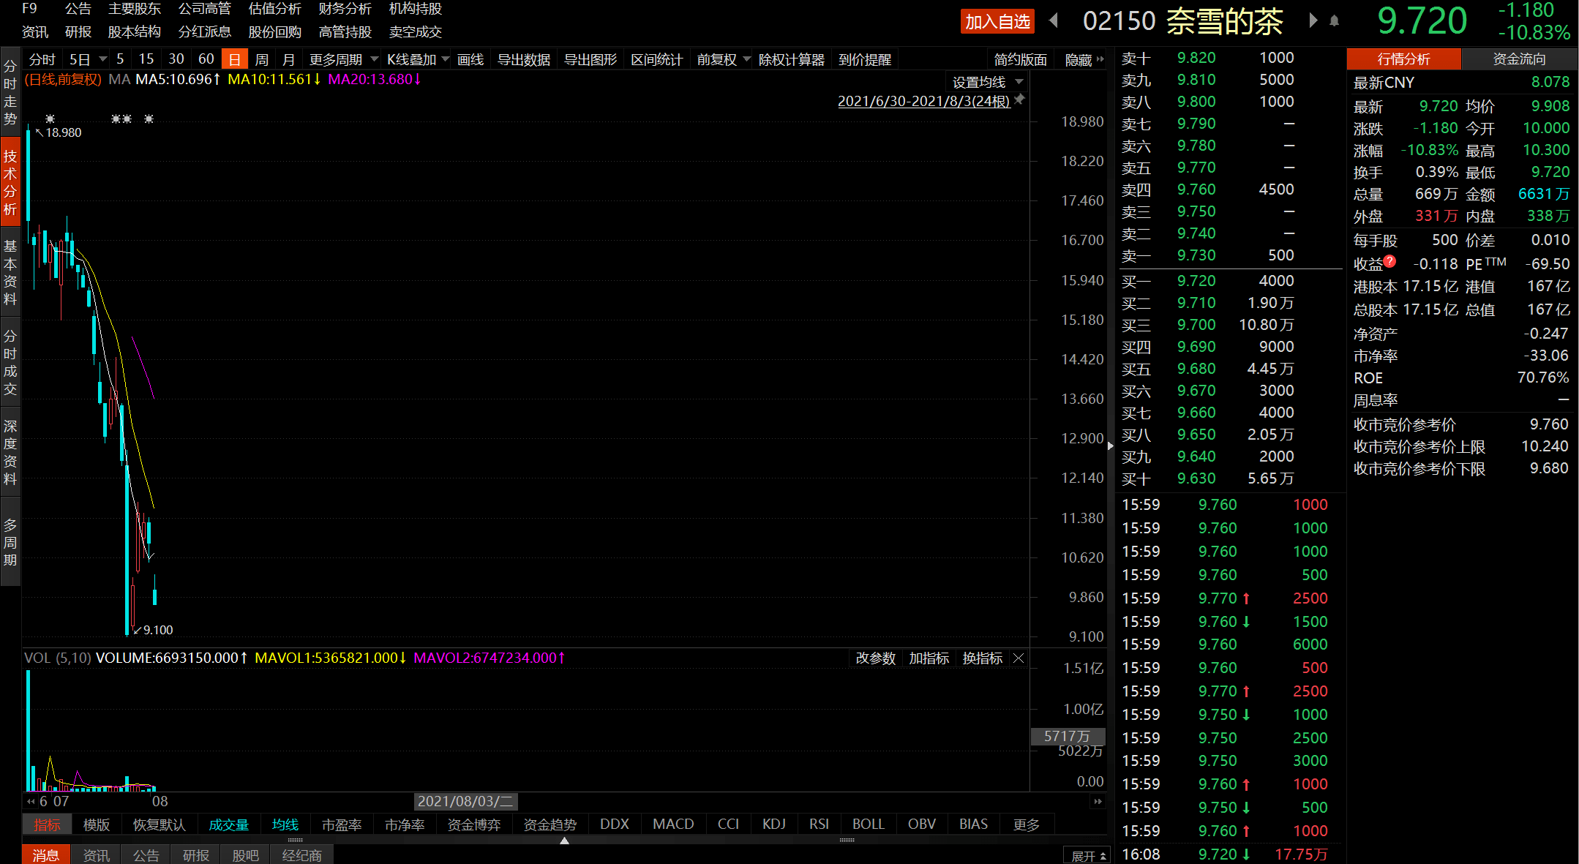
Task: Open 主要股东 in top menu
Action: click(x=135, y=9)
